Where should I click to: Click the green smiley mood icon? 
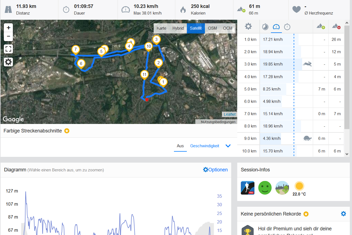click(265, 188)
